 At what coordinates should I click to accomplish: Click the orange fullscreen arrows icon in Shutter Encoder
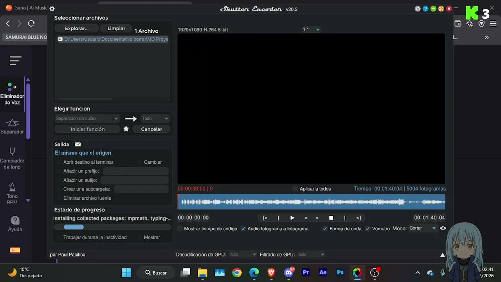pos(441,9)
